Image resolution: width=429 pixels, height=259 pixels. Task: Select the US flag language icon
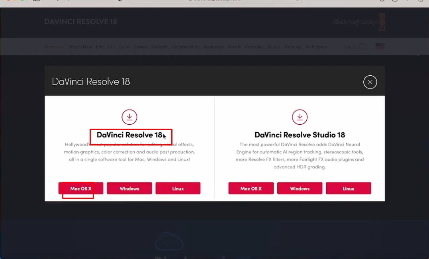(x=380, y=46)
